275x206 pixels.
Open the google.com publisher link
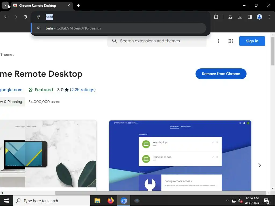pos(11,90)
